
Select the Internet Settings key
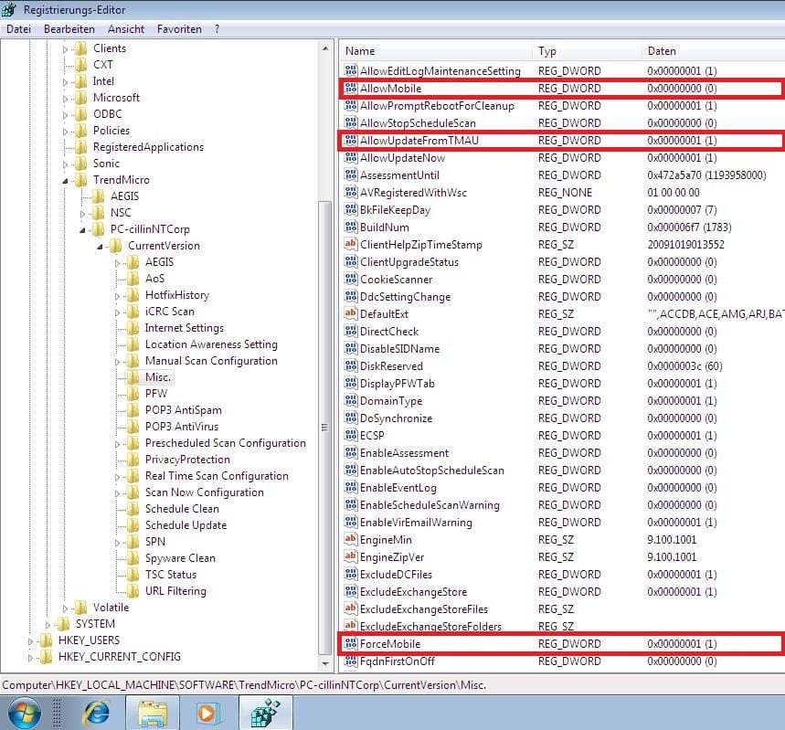[x=185, y=328]
